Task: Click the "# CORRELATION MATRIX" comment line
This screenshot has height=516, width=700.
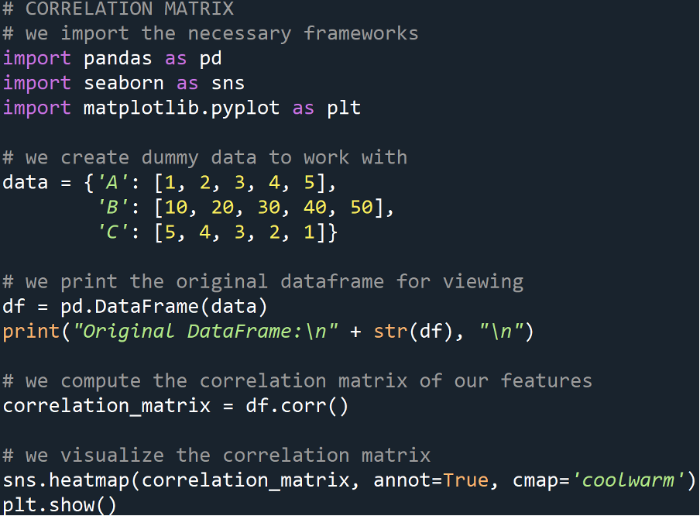Action: tap(118, 9)
